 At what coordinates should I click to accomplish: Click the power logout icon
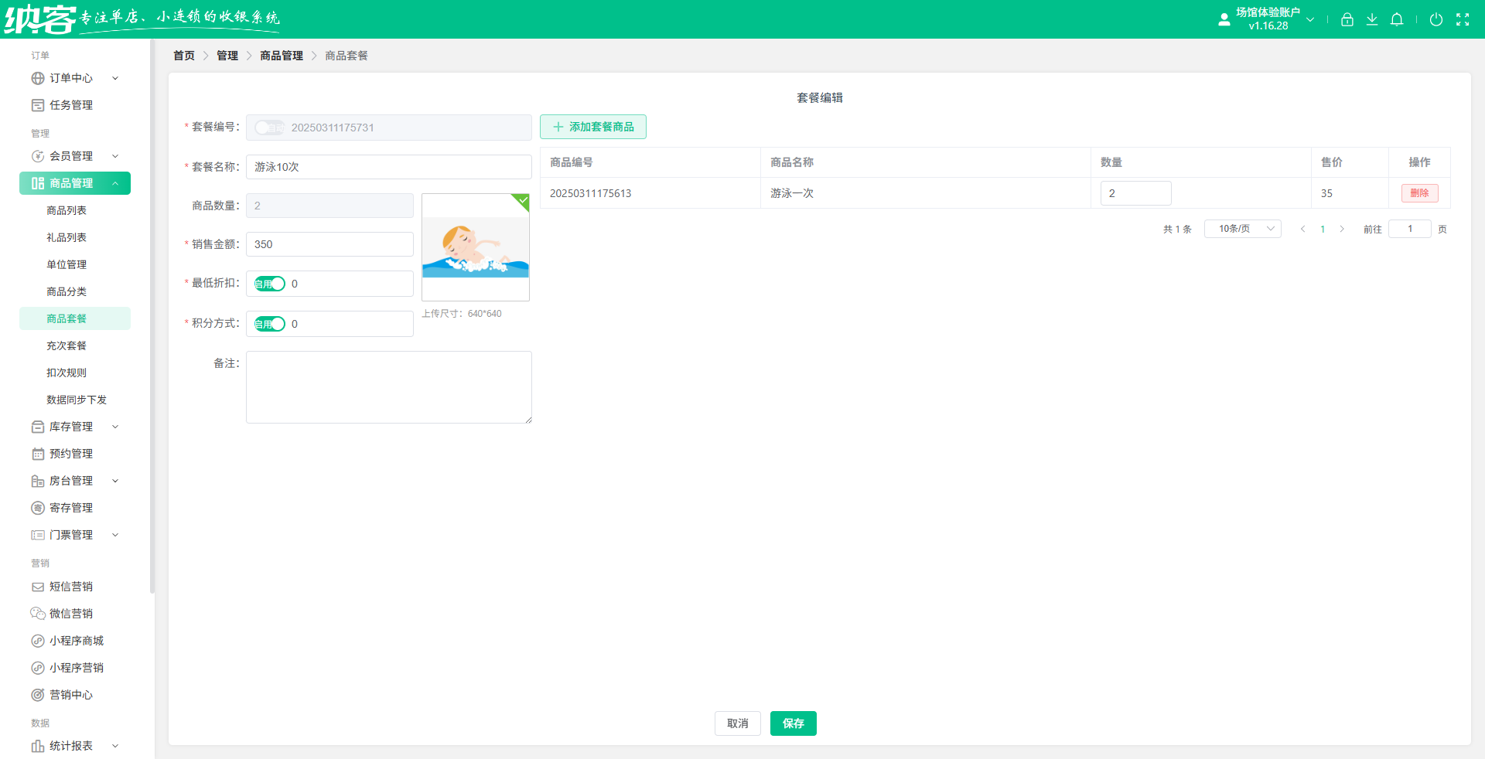(1435, 20)
